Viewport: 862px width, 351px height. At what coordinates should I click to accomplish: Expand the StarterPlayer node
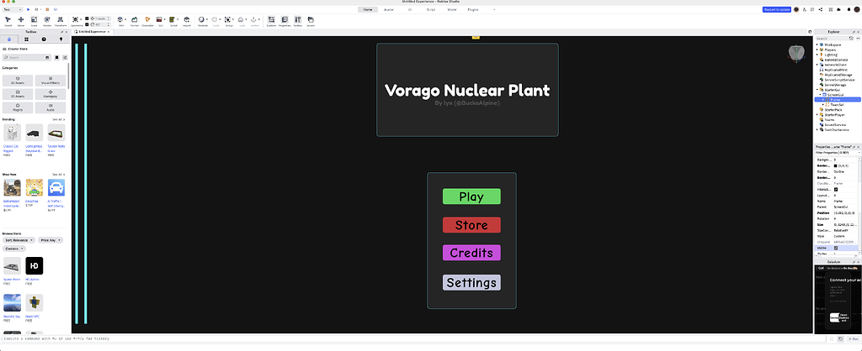coord(817,115)
